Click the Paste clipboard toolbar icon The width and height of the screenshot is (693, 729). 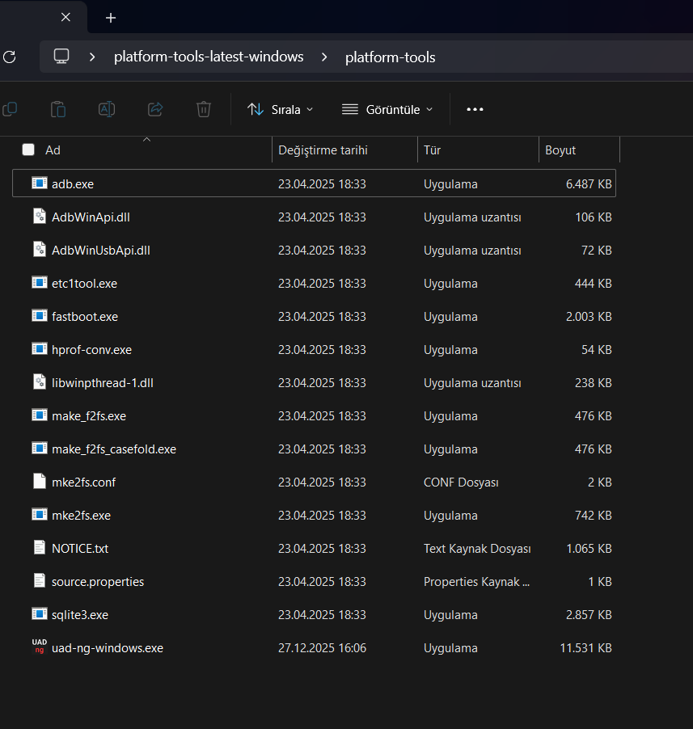click(58, 109)
